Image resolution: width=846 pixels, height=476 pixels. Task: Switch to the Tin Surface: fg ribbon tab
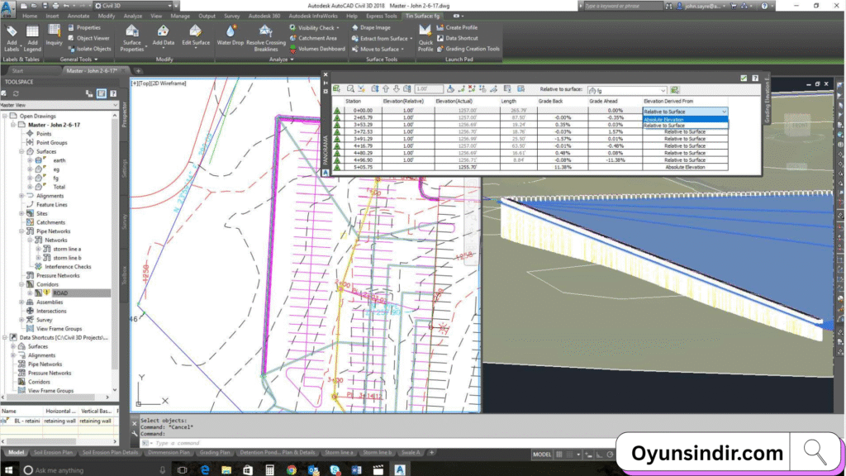click(422, 16)
